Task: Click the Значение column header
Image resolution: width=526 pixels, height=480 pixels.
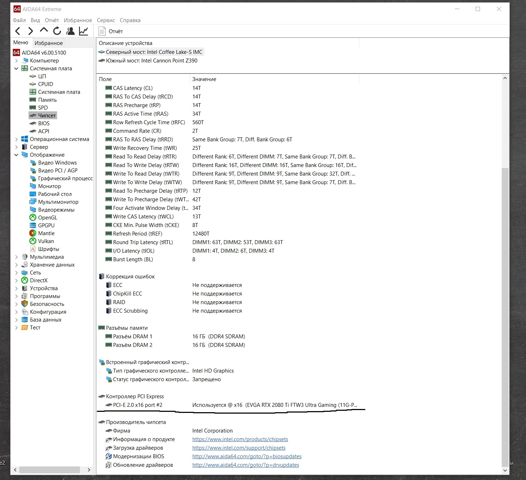Action: 274,79
